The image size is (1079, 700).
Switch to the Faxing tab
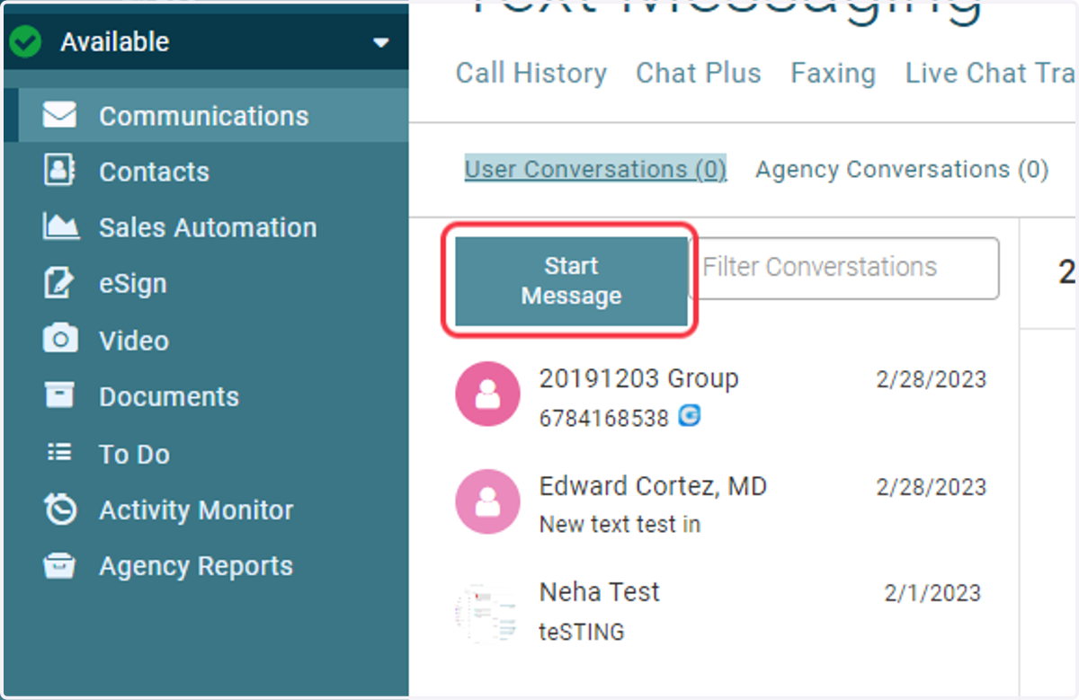(833, 73)
